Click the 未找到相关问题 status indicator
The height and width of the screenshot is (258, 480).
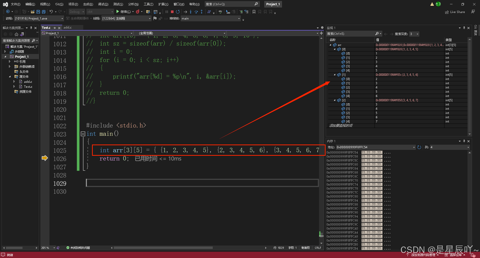click(x=78, y=248)
